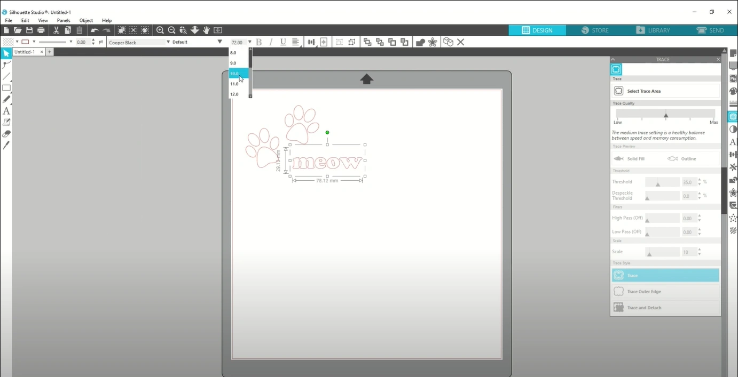Toggle italic text formatting
The image size is (738, 377).
pos(271,42)
